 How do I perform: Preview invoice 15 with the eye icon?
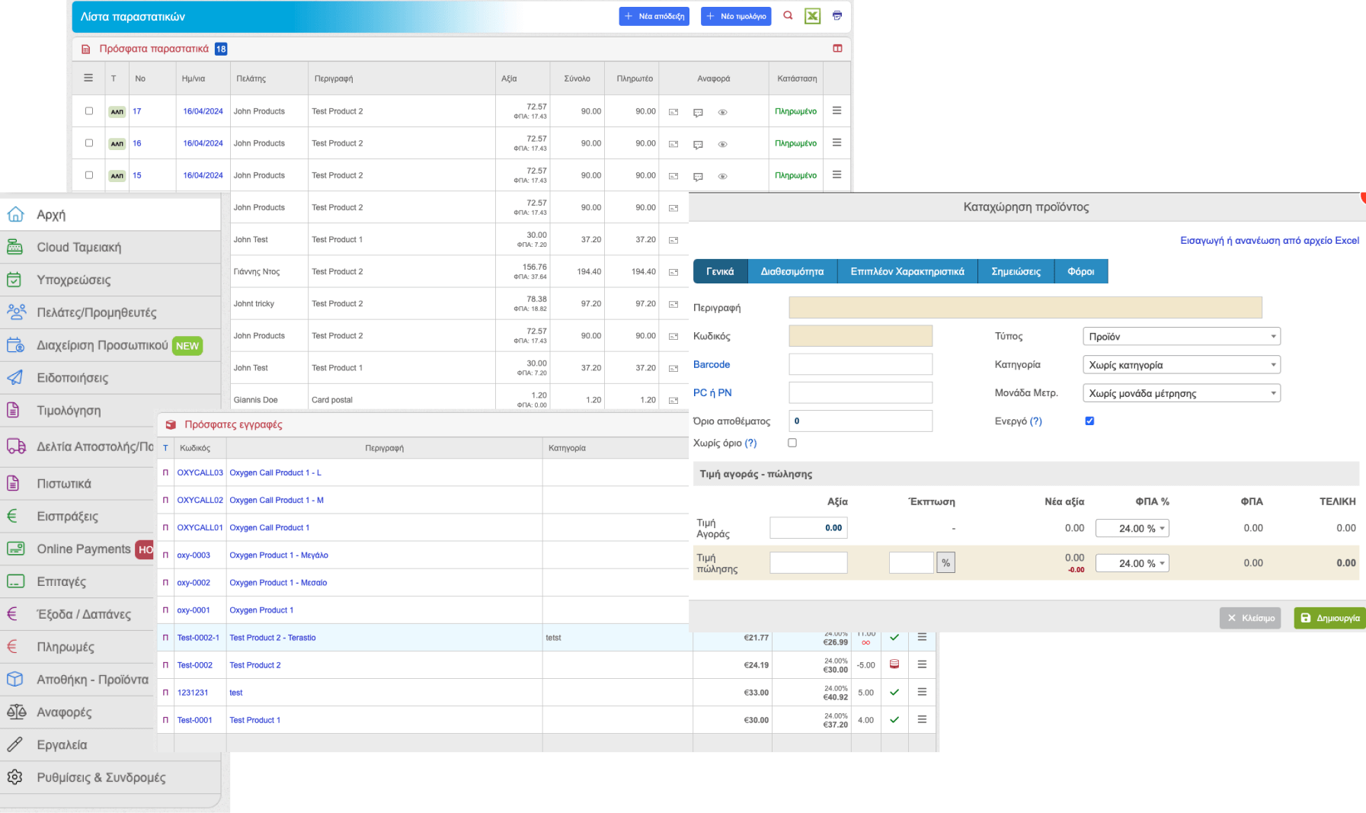722,175
